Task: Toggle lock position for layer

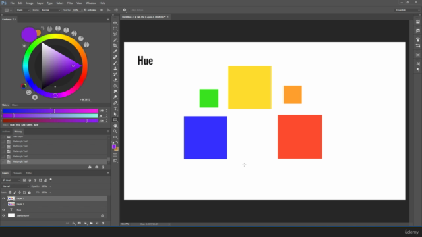Action: pos(20,192)
